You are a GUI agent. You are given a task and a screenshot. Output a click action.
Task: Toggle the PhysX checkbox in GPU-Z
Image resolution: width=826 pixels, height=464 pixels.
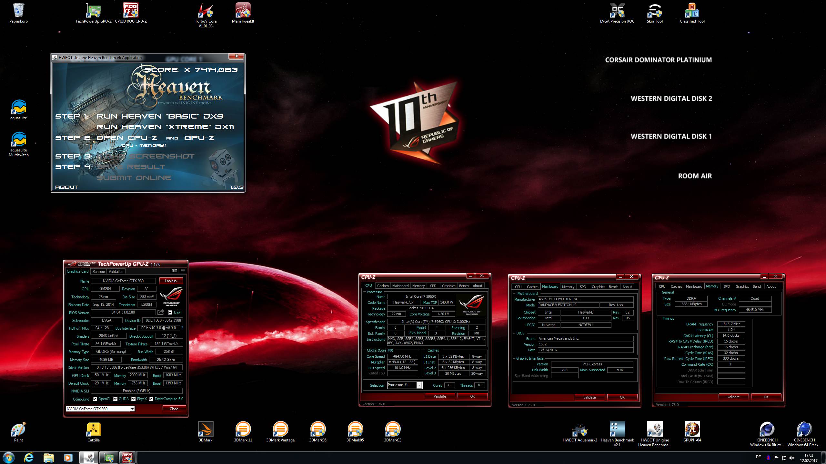point(134,399)
